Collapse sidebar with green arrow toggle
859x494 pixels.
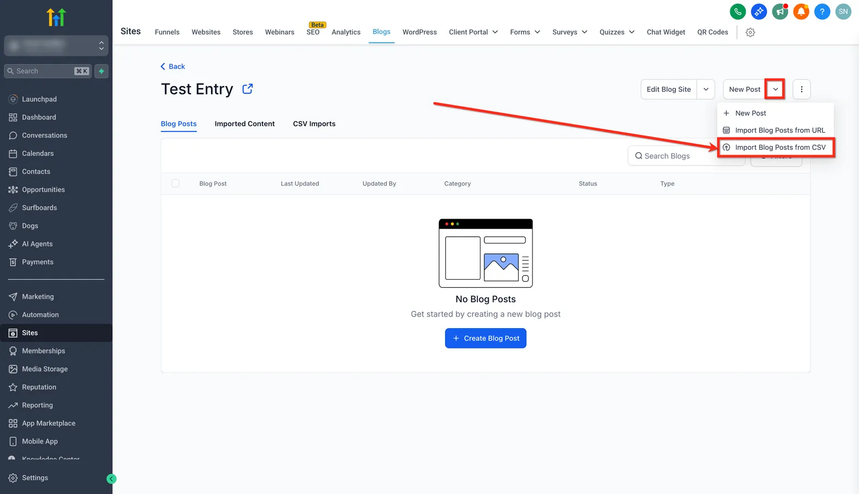point(112,479)
